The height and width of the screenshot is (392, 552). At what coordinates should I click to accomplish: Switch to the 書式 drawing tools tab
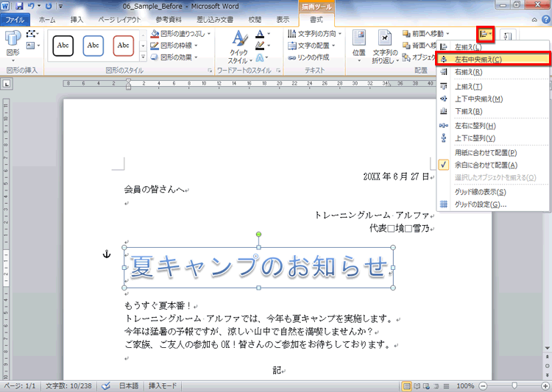pos(316,20)
